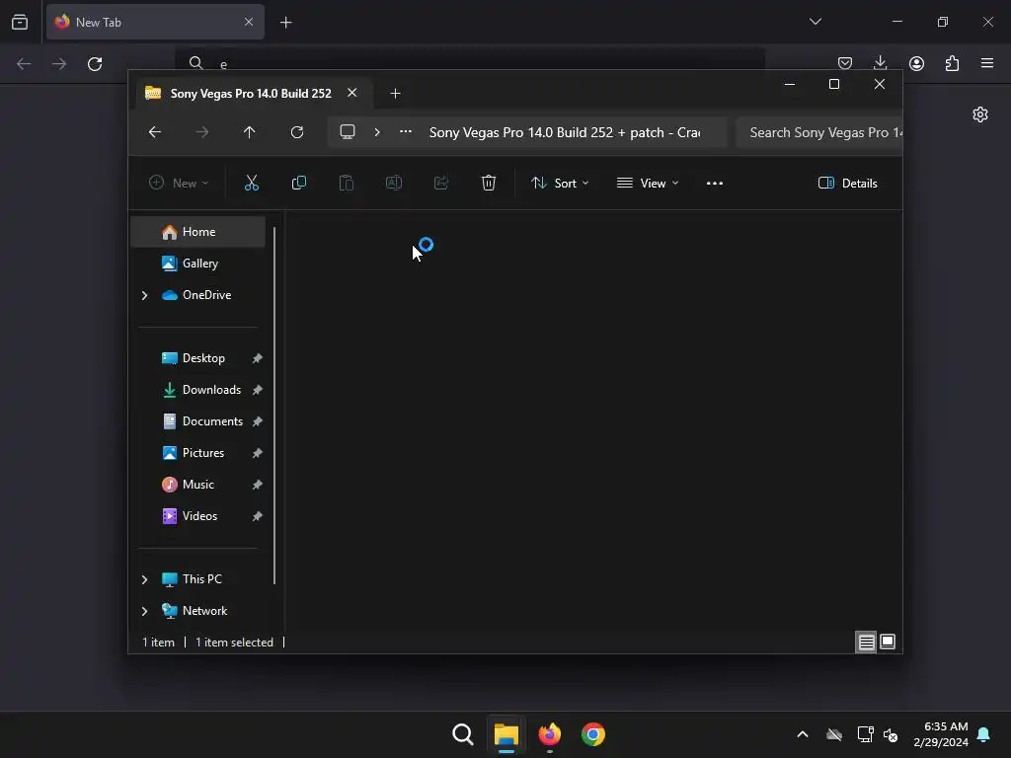The width and height of the screenshot is (1011, 758).
Task: Switch to large thumbnails view icon in status bar
Action: point(888,642)
